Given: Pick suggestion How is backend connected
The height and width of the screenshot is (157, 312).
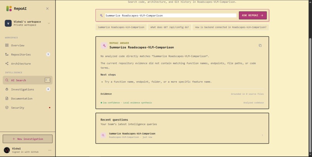Looking at the screenshot, I should tap(231, 27).
